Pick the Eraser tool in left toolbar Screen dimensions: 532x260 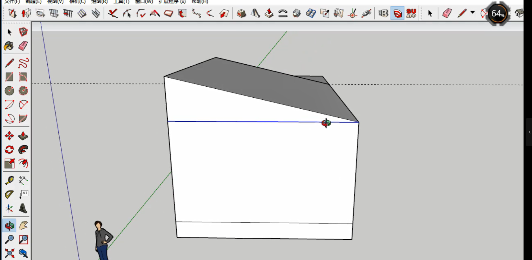23,46
